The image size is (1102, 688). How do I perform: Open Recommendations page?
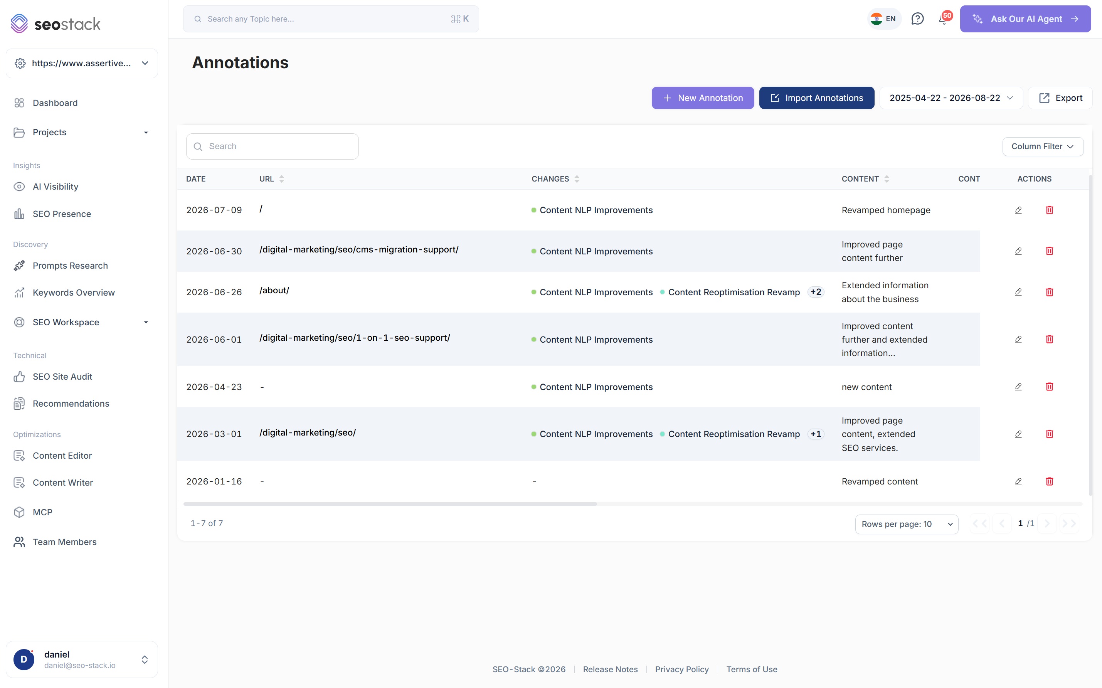tap(71, 404)
